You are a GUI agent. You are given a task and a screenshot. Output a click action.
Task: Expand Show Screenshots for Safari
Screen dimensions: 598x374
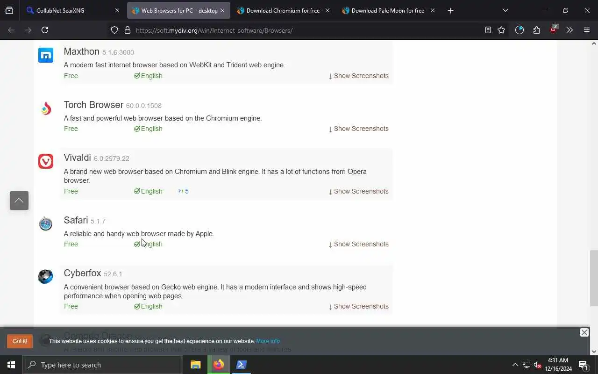pyautogui.click(x=358, y=244)
